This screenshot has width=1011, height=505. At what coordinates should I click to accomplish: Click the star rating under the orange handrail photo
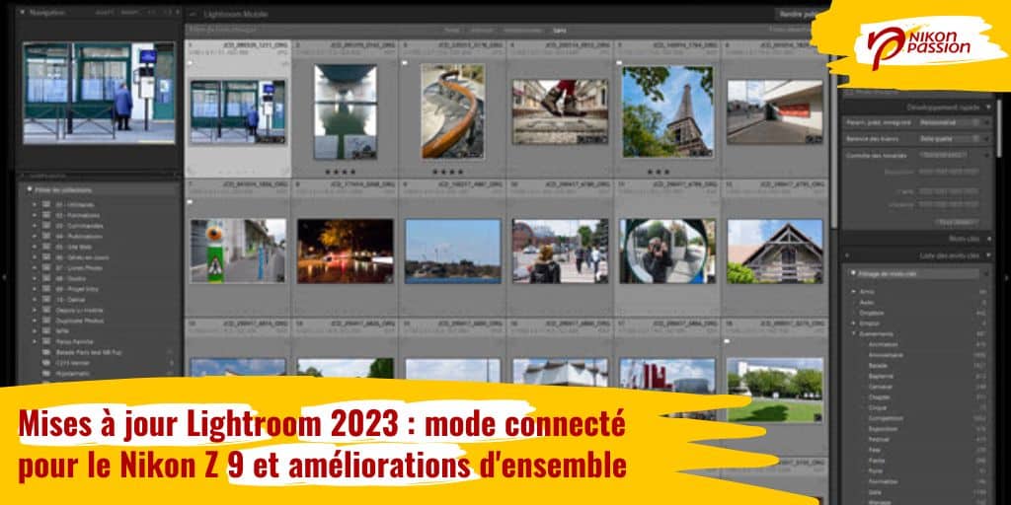click(x=448, y=172)
